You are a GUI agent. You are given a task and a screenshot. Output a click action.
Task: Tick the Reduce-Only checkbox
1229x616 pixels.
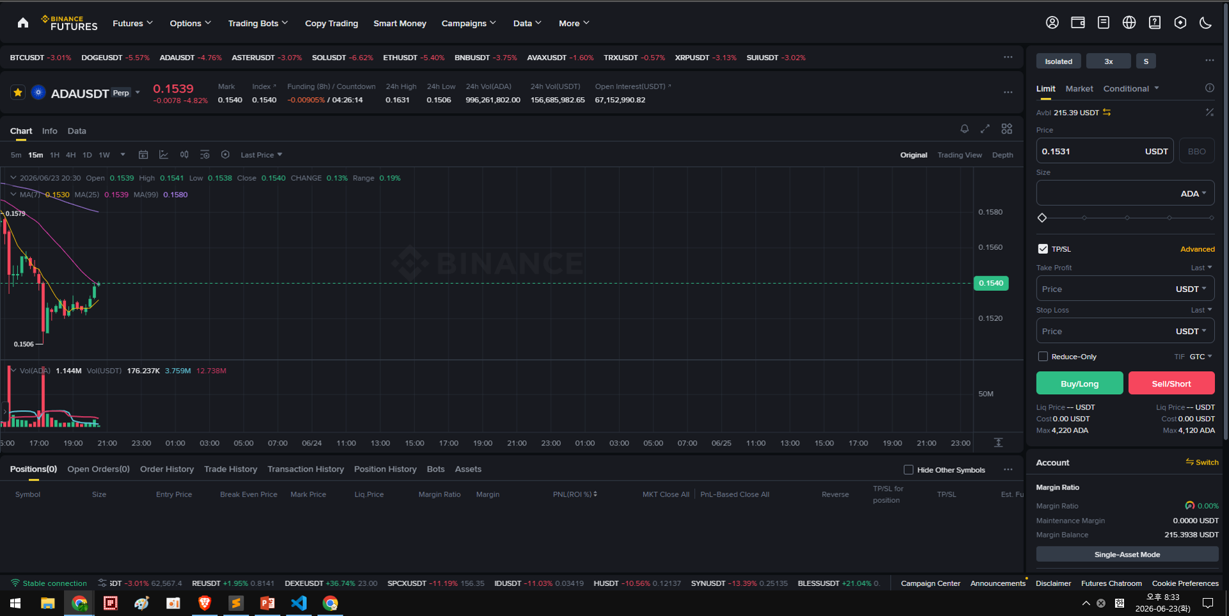[x=1043, y=357]
